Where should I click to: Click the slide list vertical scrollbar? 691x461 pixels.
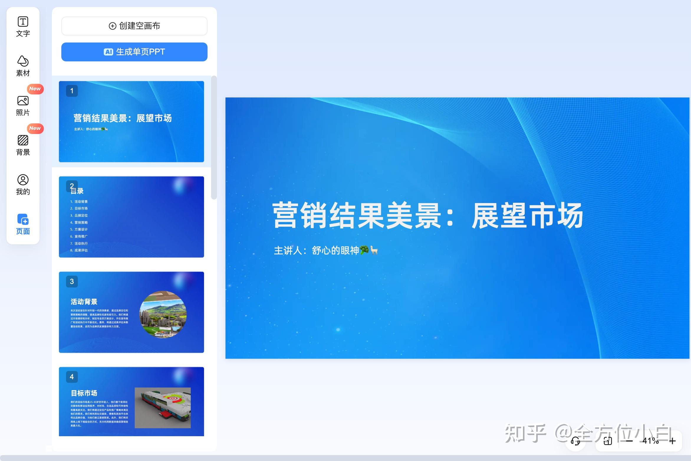point(214,138)
